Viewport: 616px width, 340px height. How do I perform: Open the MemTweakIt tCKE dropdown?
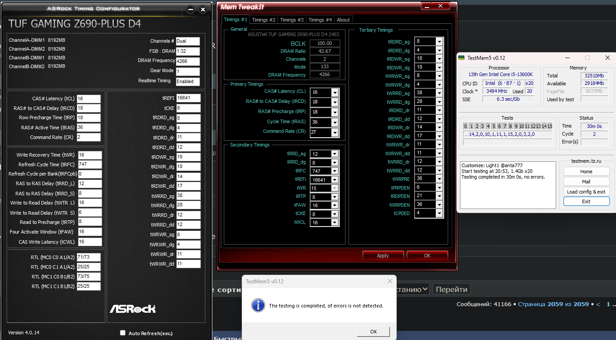tap(335, 214)
